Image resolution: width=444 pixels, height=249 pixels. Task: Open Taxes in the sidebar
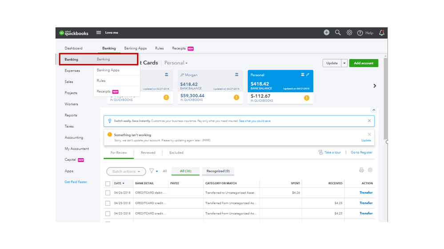coord(69,126)
